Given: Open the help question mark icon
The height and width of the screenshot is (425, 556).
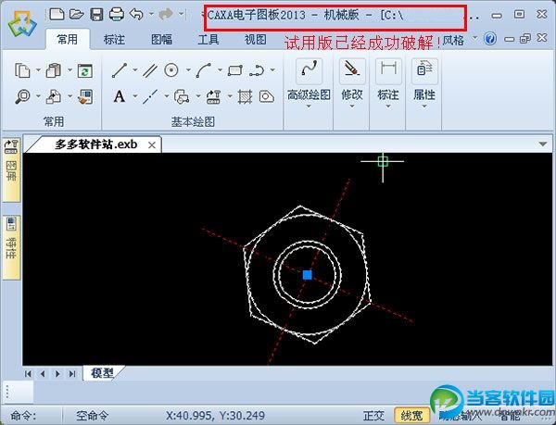Looking at the screenshot, I should tap(489, 38).
